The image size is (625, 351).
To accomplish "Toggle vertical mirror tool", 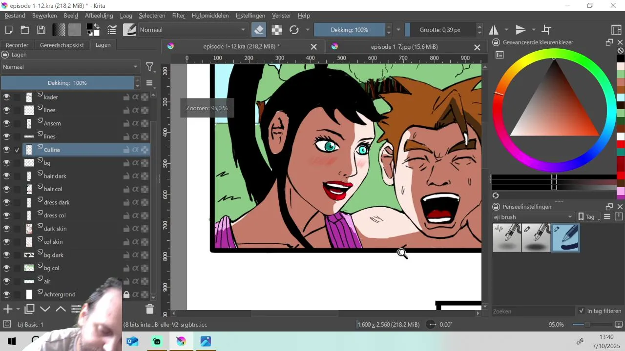I will click(x=521, y=30).
